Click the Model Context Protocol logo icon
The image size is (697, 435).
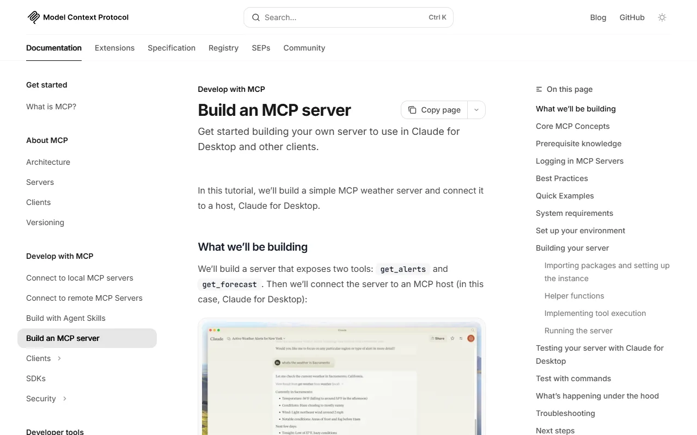33,17
